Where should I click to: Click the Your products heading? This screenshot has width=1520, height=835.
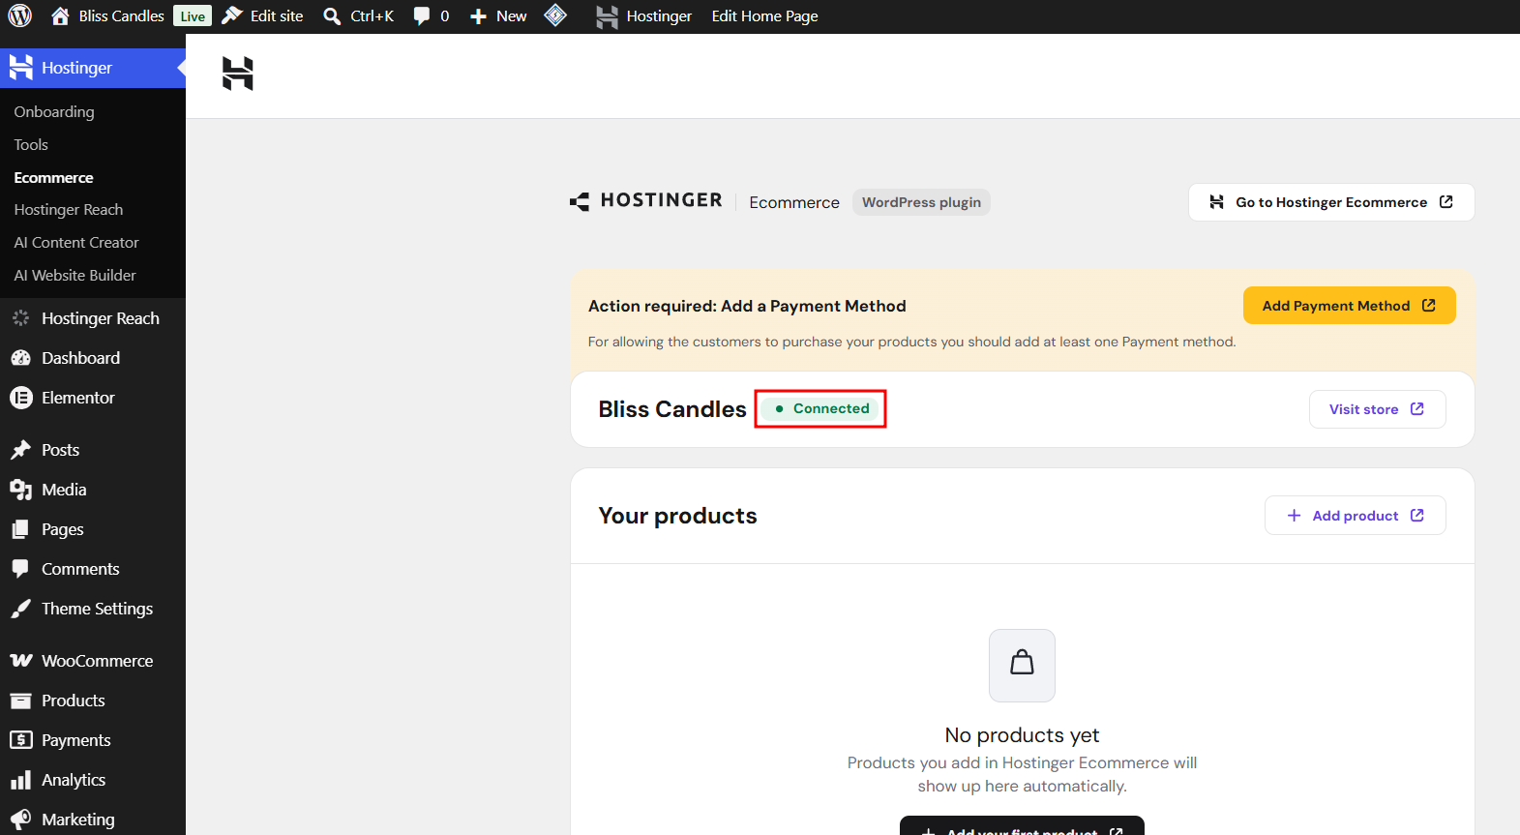[x=677, y=516]
